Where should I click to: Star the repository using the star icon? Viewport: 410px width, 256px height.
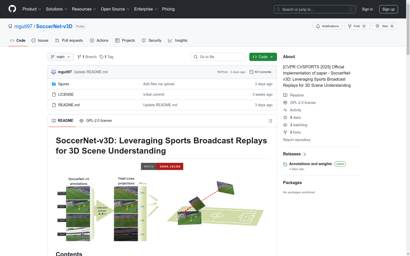(377, 26)
